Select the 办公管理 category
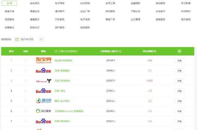 coord(135,19)
